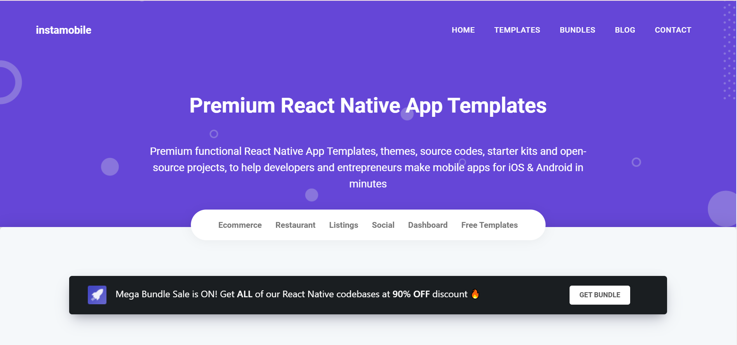Viewport: 737px width, 345px height.
Task: Click the instamobile logo
Action: (x=63, y=30)
